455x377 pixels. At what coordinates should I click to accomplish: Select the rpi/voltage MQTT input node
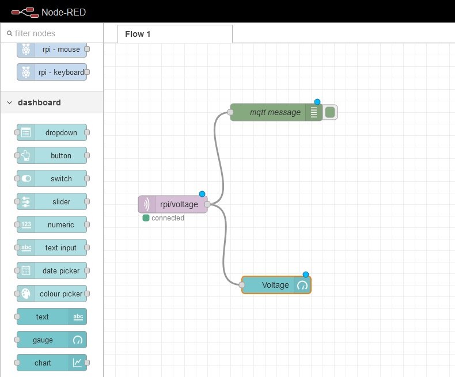pos(173,204)
